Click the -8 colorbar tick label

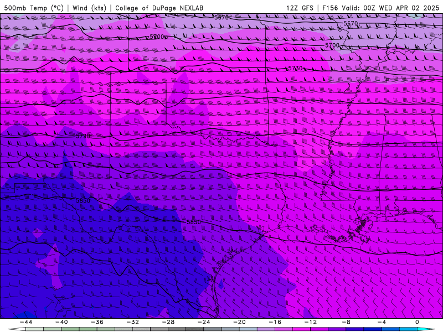point(346,322)
